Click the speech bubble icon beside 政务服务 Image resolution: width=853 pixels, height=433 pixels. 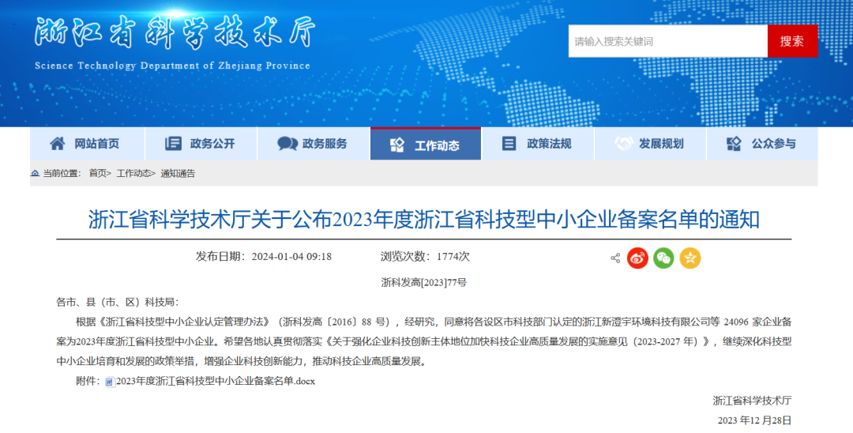287,144
